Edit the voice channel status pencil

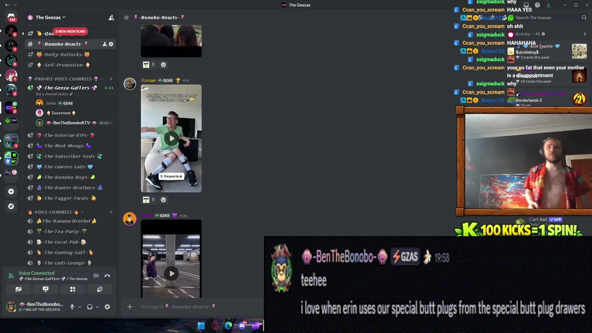point(71,94)
